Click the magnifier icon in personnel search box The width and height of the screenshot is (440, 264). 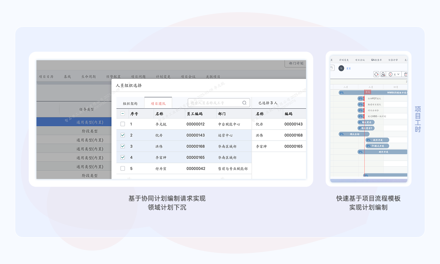coord(244,103)
